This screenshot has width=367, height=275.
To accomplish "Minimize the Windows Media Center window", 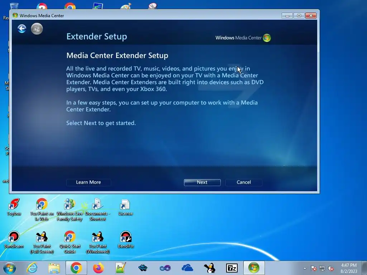I will (x=287, y=16).
